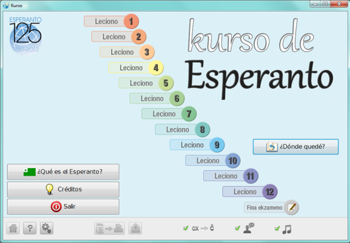The width and height of the screenshot is (350, 243).
Task: Show the Créditos screen
Action: pyautogui.click(x=63, y=189)
